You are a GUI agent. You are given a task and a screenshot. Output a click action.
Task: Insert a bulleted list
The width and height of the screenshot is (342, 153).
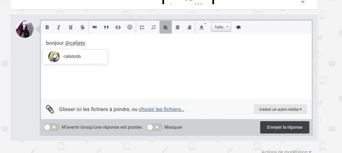pos(142,27)
